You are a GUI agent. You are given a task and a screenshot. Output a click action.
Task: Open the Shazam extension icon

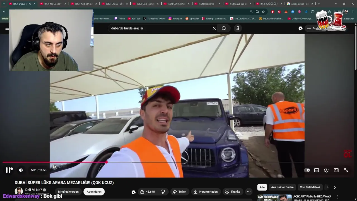click(x=293, y=12)
